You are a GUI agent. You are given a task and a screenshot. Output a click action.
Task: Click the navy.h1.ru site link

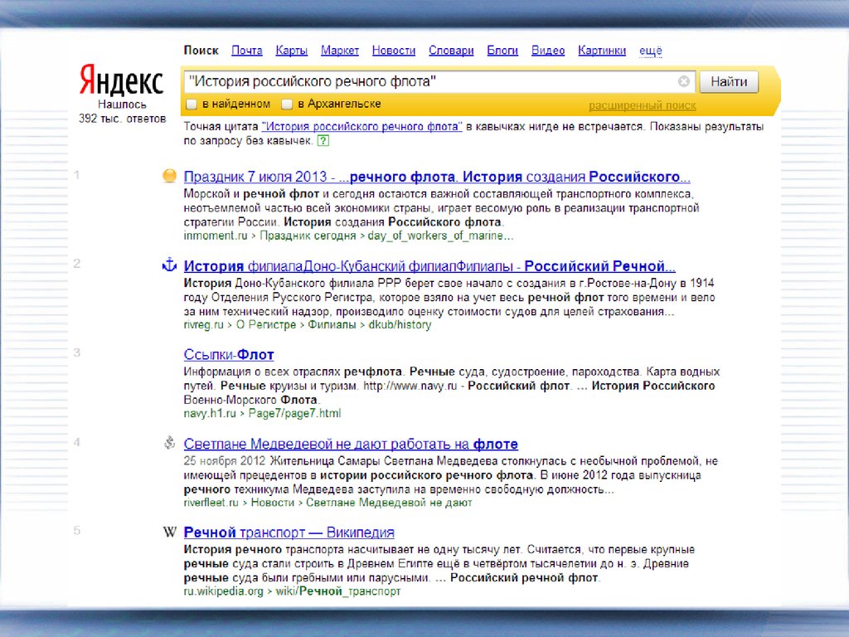click(210, 413)
